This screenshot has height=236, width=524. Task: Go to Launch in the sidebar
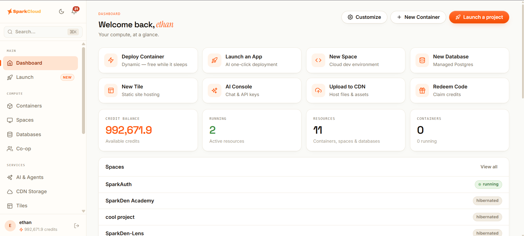point(40,77)
